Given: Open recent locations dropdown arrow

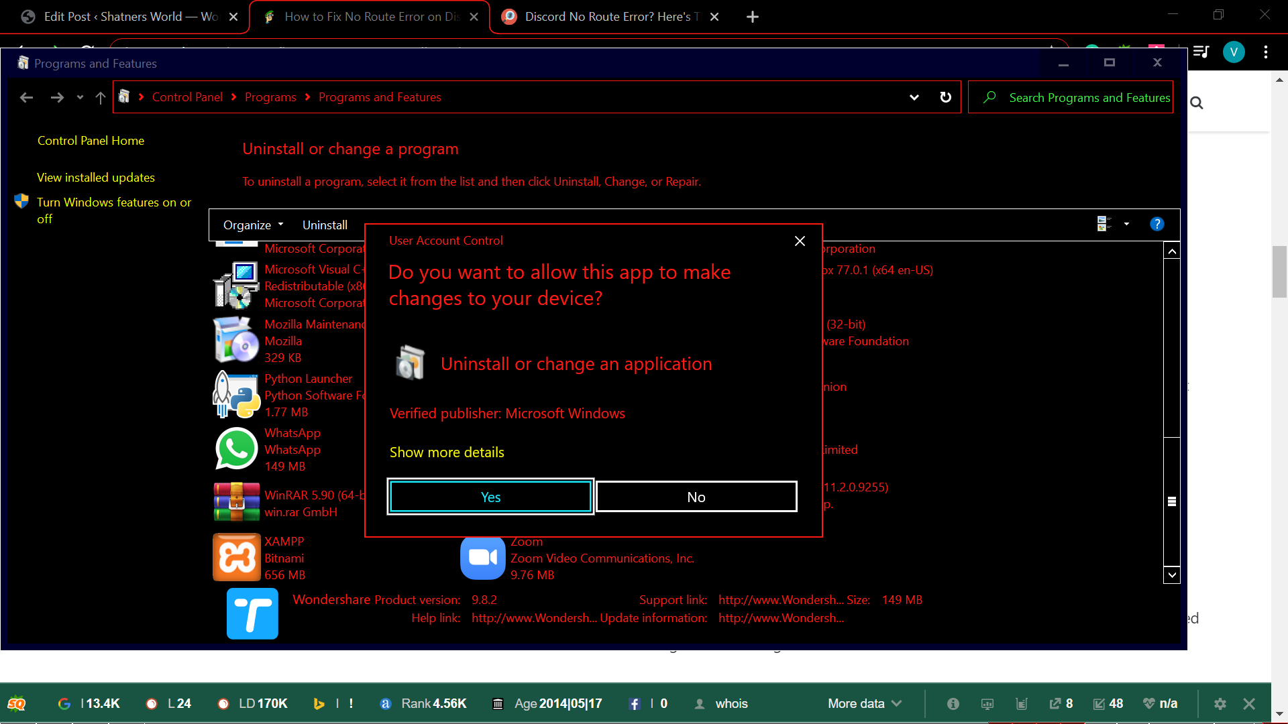Looking at the screenshot, I should 80,97.
